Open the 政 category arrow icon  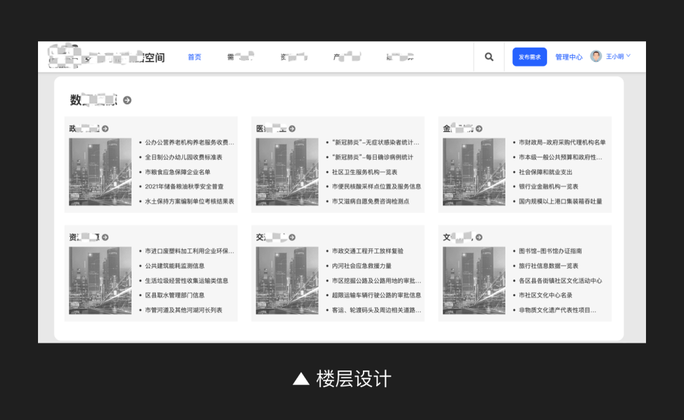(x=105, y=129)
